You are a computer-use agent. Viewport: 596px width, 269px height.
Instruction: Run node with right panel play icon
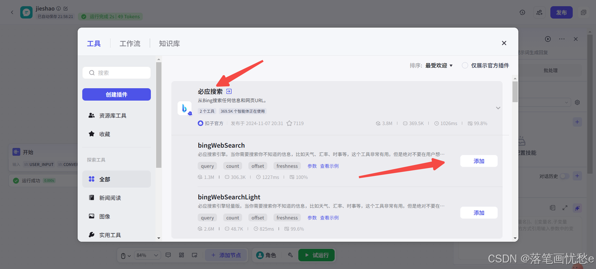click(x=548, y=39)
